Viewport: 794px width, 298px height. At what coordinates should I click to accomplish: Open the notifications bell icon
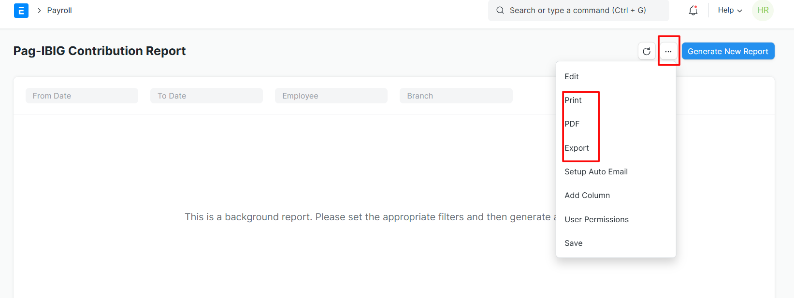click(x=693, y=10)
